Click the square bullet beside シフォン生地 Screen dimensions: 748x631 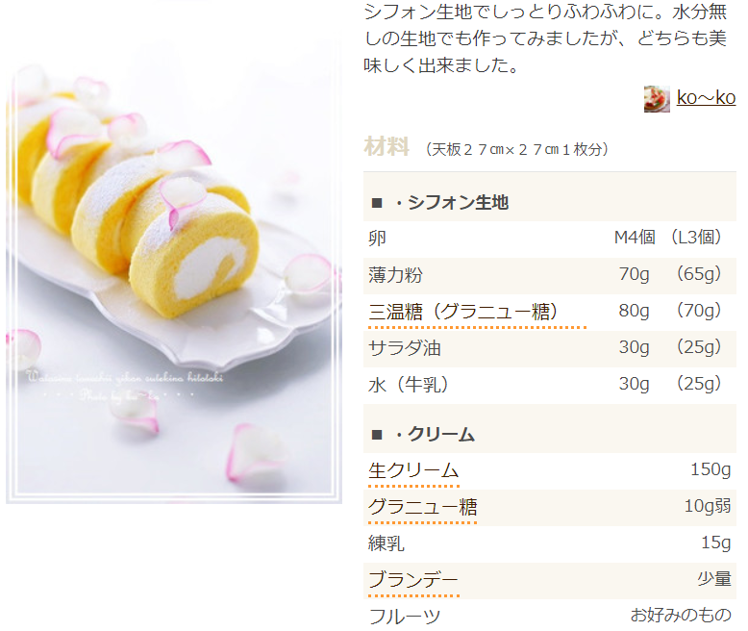(x=377, y=203)
